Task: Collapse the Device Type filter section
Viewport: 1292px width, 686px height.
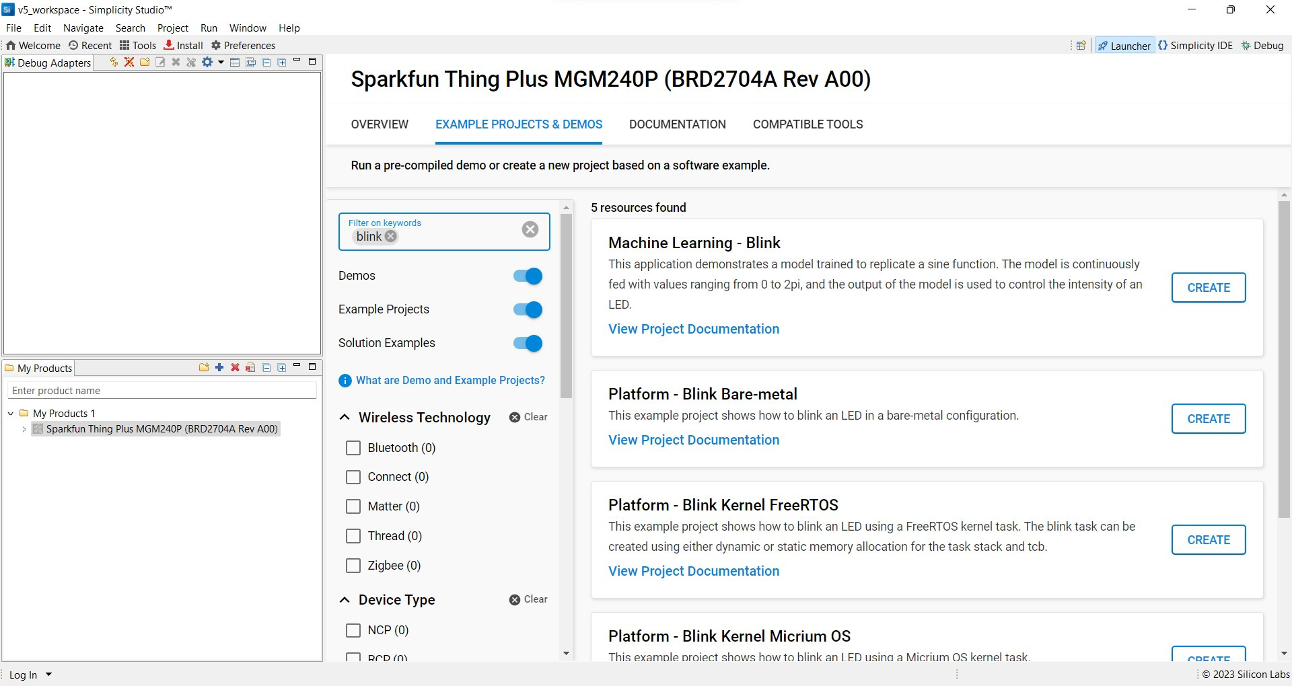Action: [345, 600]
